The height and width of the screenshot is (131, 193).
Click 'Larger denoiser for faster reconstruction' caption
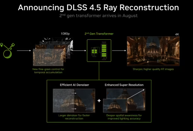[74, 117]
